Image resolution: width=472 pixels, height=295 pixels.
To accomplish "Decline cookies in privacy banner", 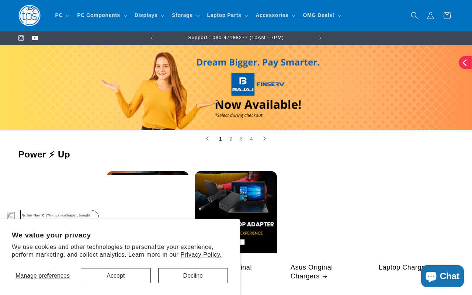I will (193, 275).
